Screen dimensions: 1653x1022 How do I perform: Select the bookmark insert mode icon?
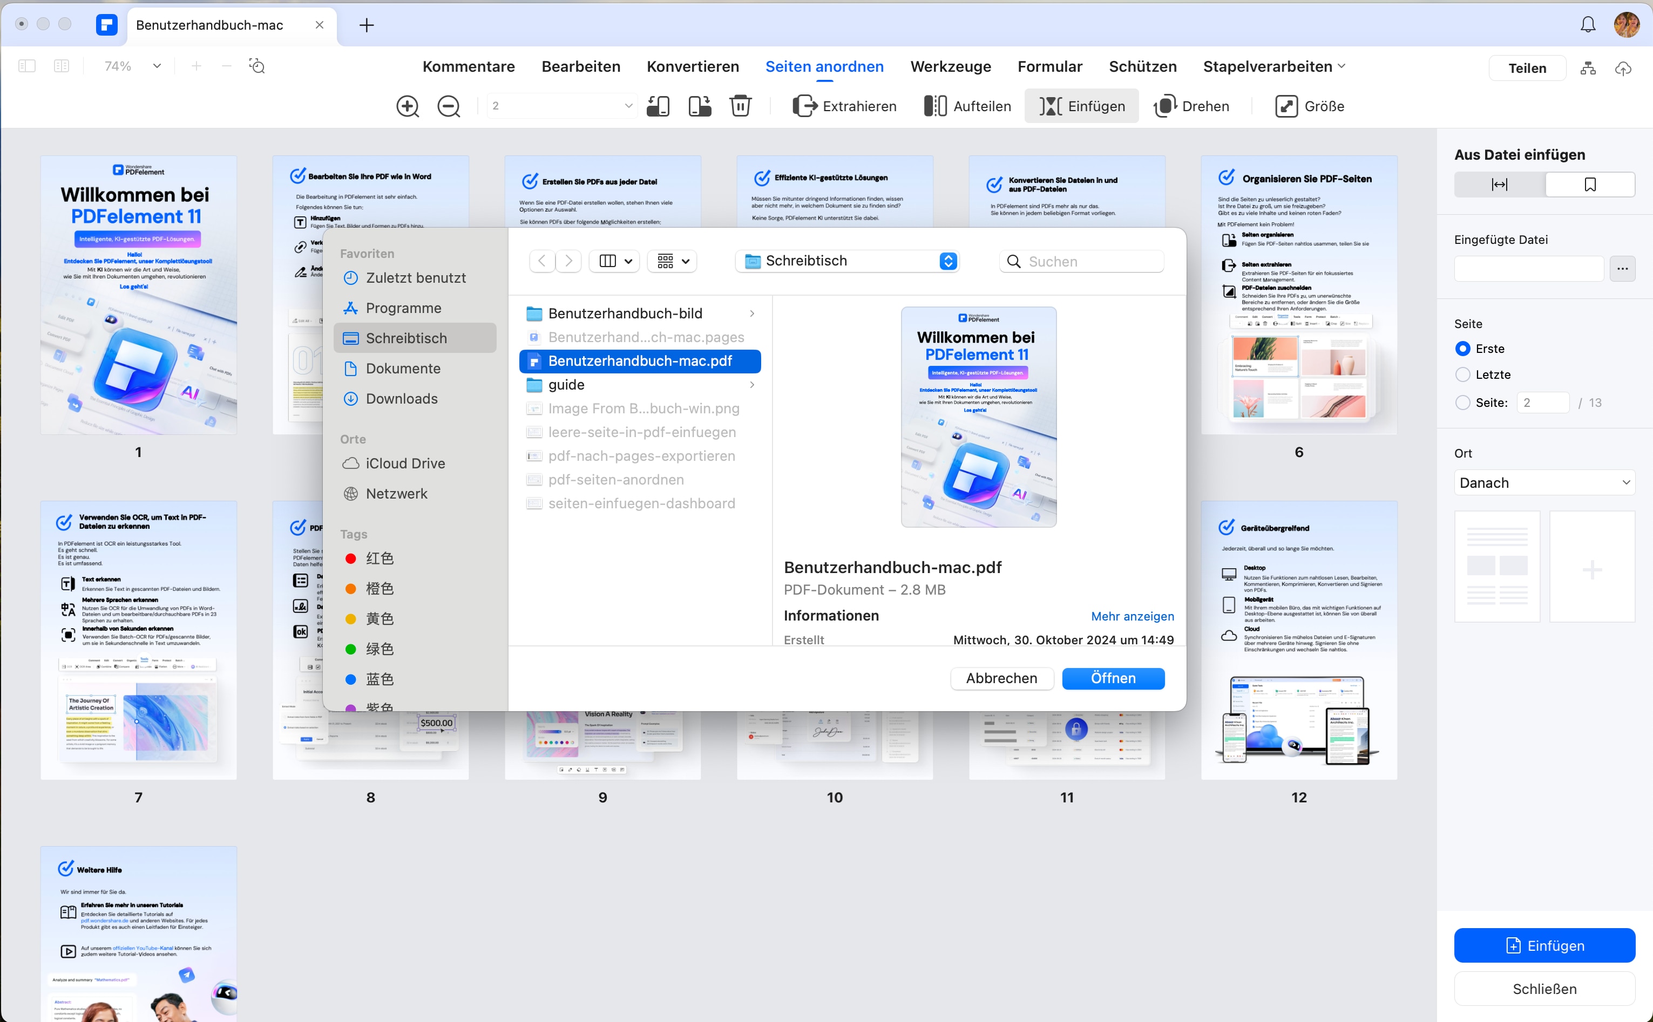(1590, 185)
